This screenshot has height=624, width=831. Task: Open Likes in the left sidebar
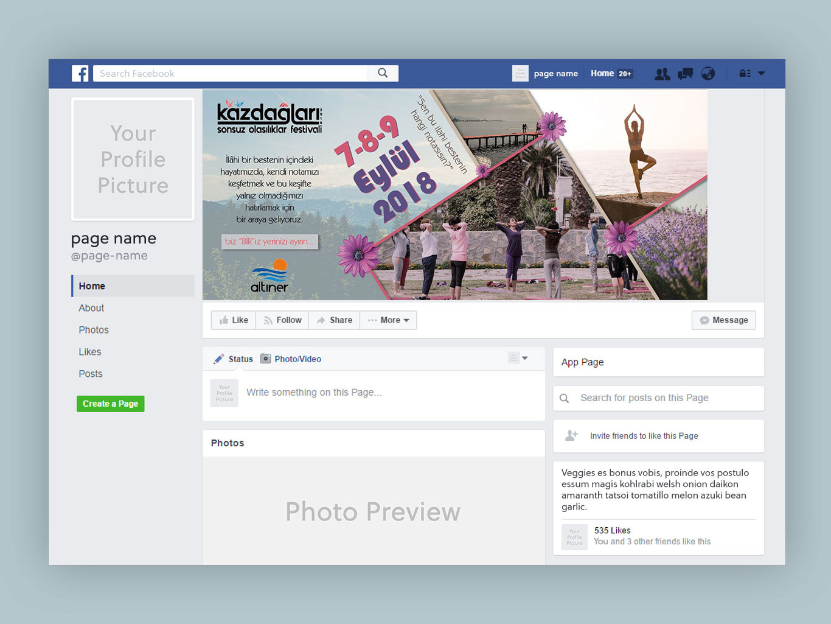click(90, 352)
